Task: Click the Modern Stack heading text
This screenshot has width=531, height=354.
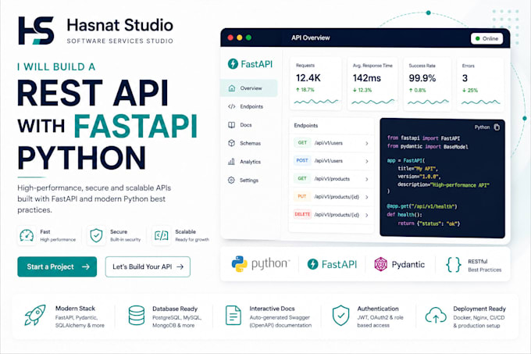Action: coord(75,308)
